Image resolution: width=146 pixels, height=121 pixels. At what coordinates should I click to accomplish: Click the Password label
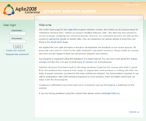click(x=17, y=38)
